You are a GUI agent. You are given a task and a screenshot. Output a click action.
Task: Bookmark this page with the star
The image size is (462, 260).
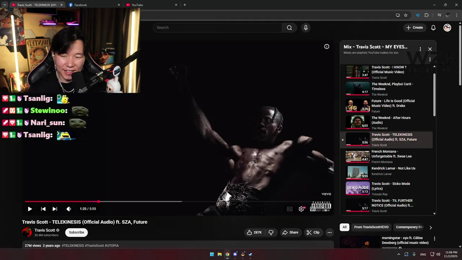pos(406,15)
